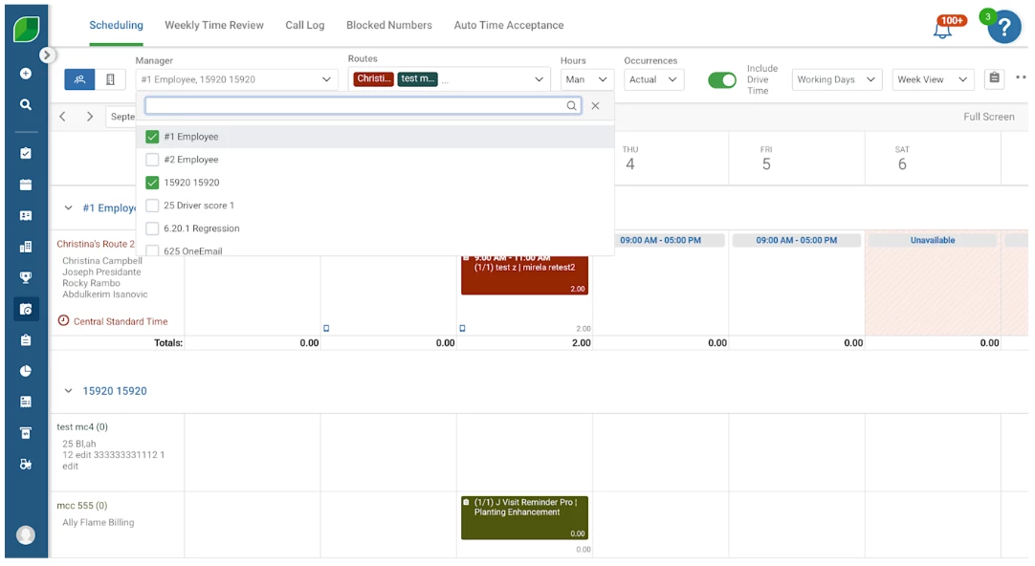Toggle Include Drive Time switch off
The image size is (1035, 566).
[x=721, y=79]
